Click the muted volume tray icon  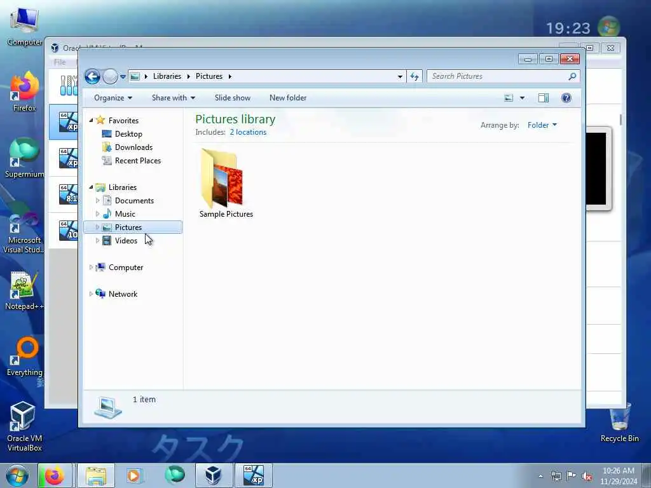click(x=587, y=476)
